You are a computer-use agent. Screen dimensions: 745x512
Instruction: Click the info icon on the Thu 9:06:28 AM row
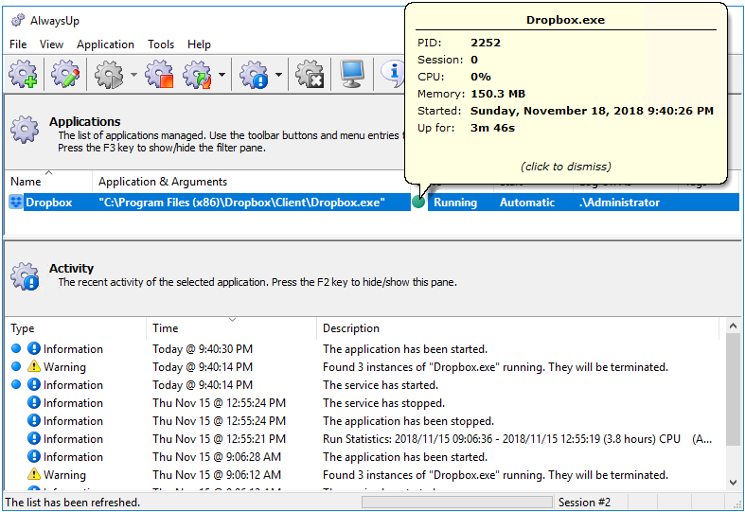coord(34,456)
